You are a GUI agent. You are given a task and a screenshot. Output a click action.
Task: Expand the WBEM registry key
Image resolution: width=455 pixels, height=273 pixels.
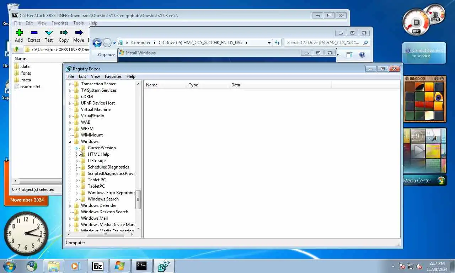coord(70,129)
